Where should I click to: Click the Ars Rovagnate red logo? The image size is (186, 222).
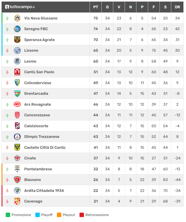pos(17,104)
